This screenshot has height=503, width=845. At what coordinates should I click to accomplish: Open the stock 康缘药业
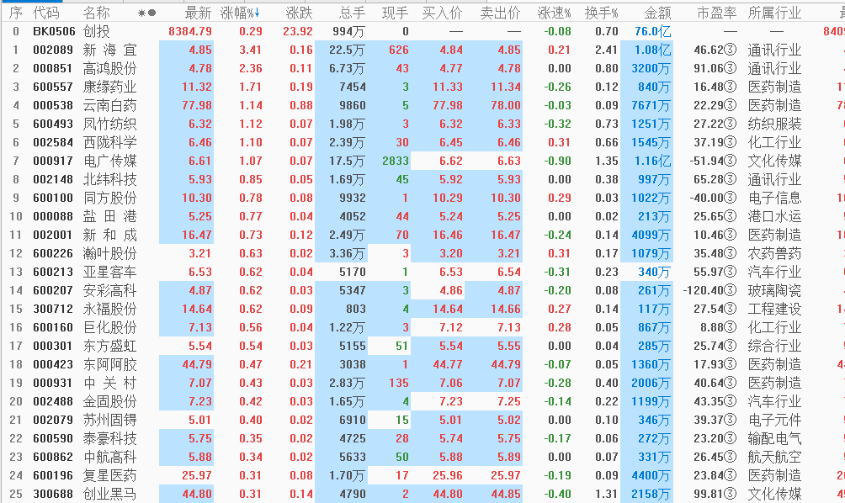pos(110,87)
